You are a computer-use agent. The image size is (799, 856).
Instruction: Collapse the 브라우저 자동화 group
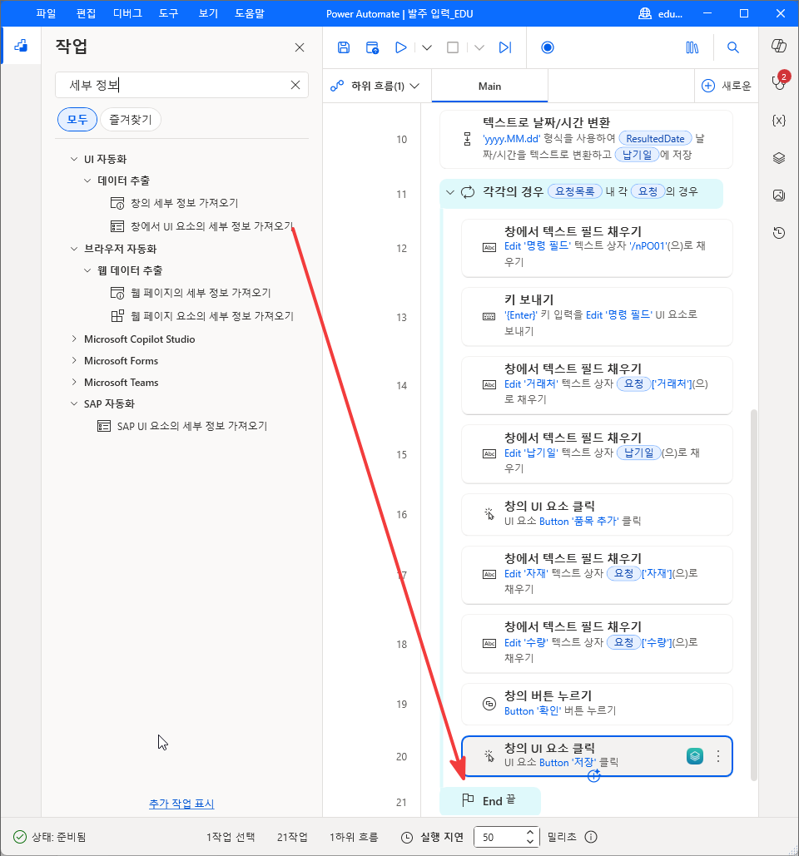pos(74,249)
